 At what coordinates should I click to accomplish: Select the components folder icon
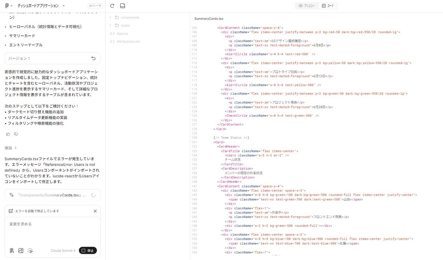point(117,17)
